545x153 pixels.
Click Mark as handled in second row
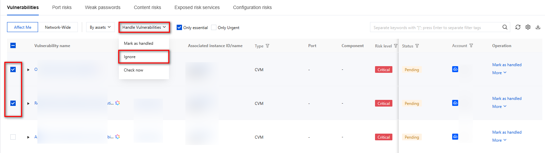(507, 99)
